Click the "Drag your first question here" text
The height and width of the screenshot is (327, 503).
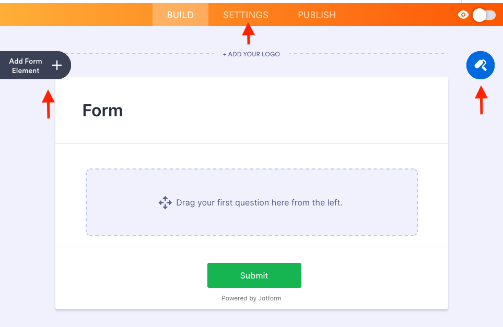point(259,203)
